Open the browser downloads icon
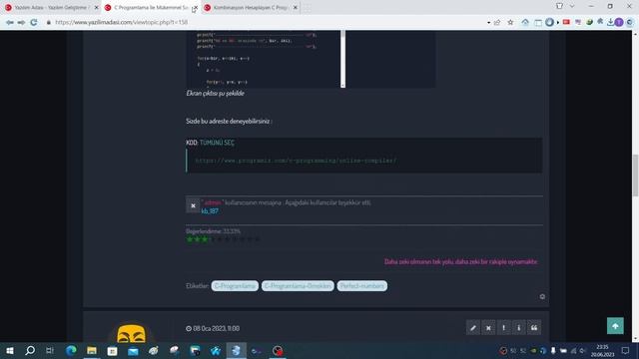639x359 pixels. (610, 22)
